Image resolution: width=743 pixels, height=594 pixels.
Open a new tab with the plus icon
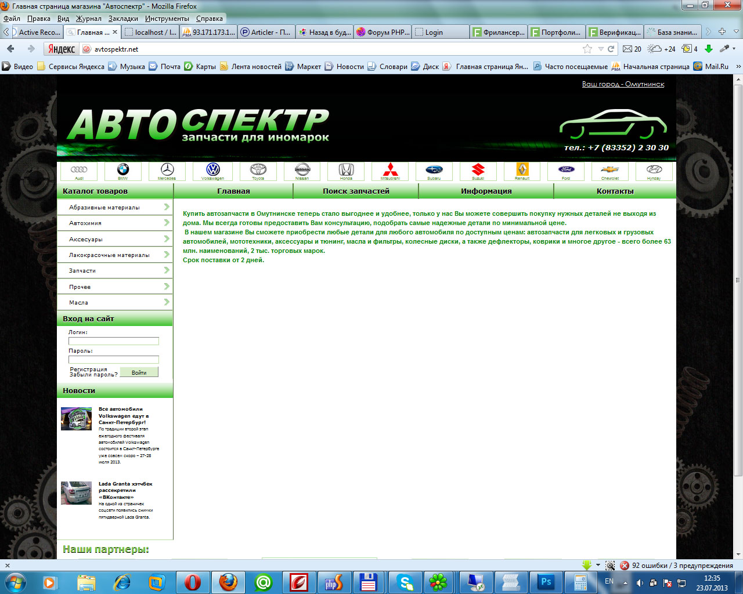pyautogui.click(x=722, y=32)
